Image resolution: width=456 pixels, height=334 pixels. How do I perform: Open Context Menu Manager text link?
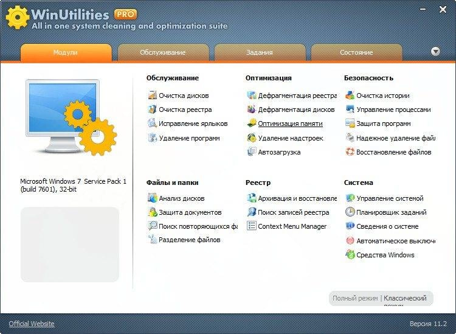tap(292, 226)
